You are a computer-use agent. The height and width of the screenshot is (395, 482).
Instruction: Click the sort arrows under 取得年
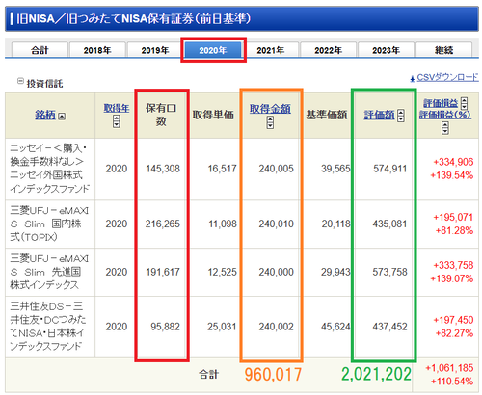tap(117, 121)
